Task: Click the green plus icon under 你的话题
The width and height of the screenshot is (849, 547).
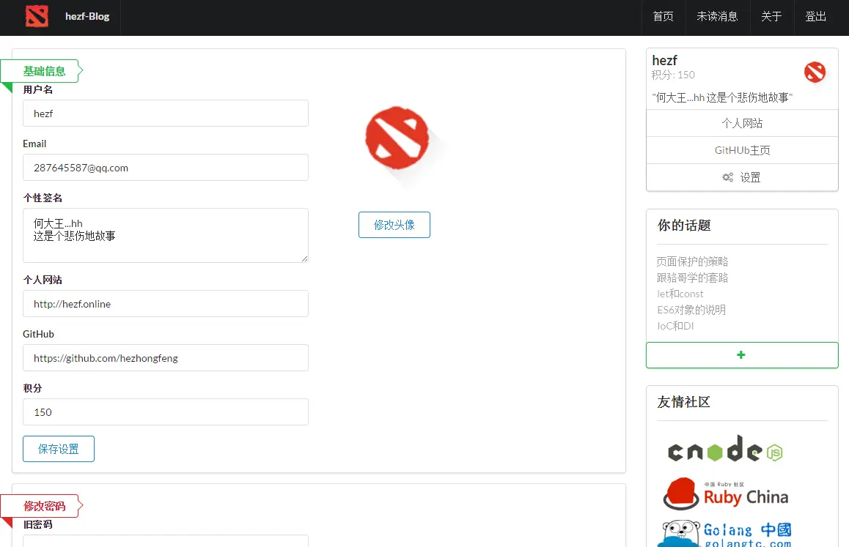Action: tap(741, 354)
